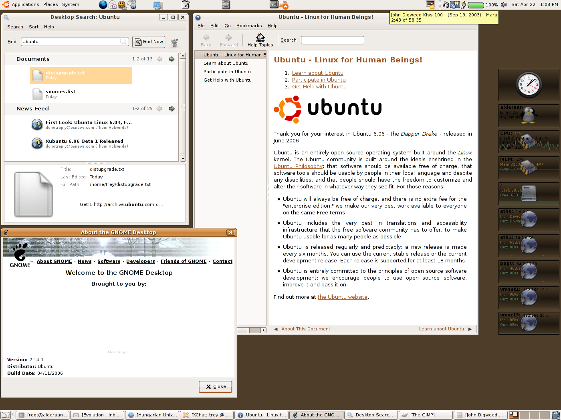Viewport: 561px width, 420px height.
Task: Click About This Document footer link
Action: pyautogui.click(x=306, y=329)
